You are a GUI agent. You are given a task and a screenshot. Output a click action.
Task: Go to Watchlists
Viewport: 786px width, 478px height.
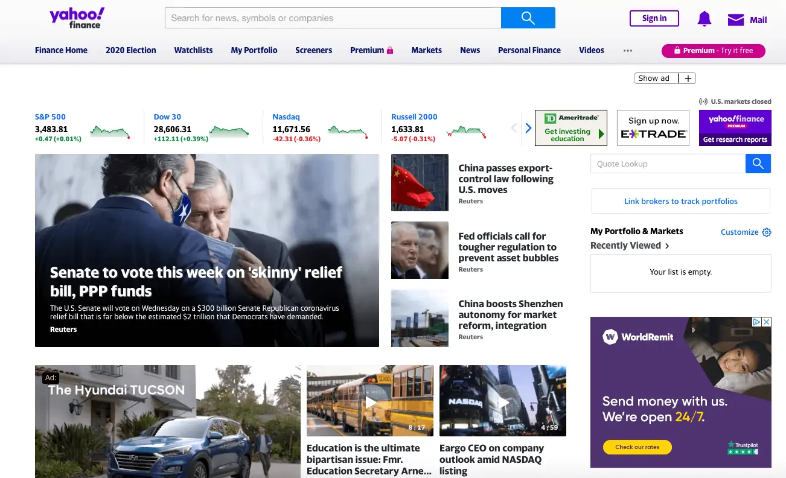(x=193, y=50)
